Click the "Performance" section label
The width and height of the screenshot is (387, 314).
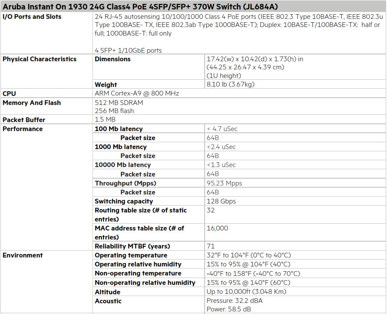[x=22, y=129]
